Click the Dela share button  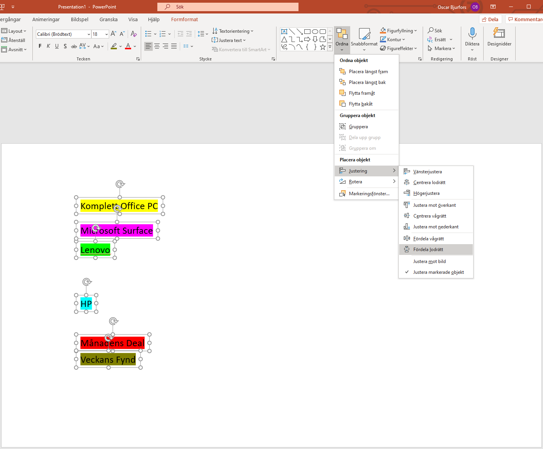coord(490,20)
